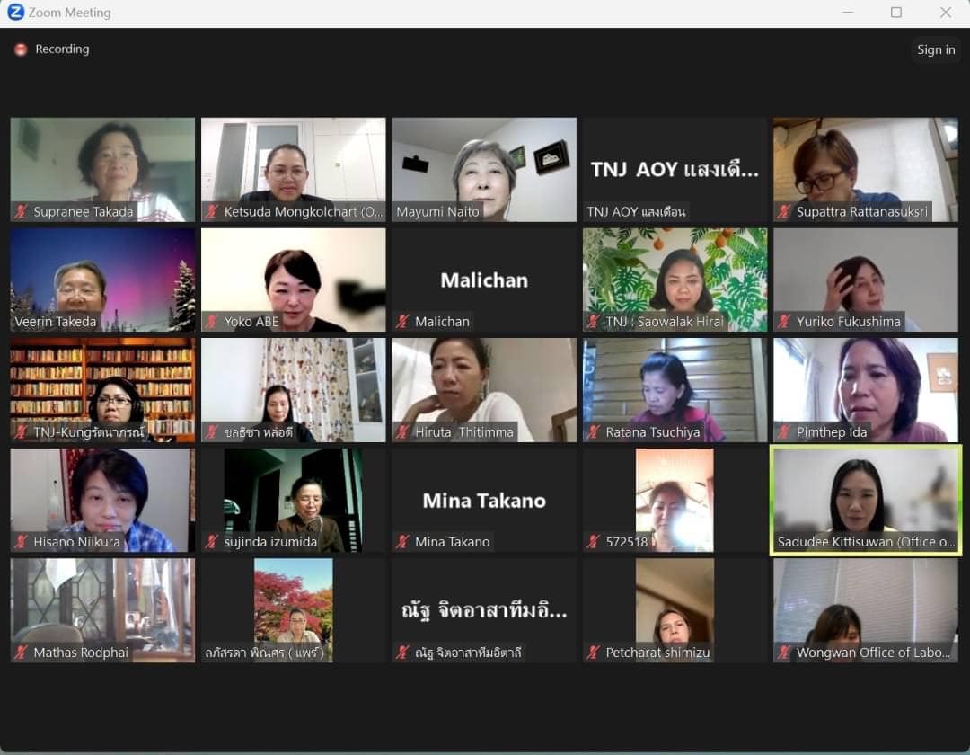Click the Zoom logo in title bar
Screen dimensions: 970x755
pos(15,12)
